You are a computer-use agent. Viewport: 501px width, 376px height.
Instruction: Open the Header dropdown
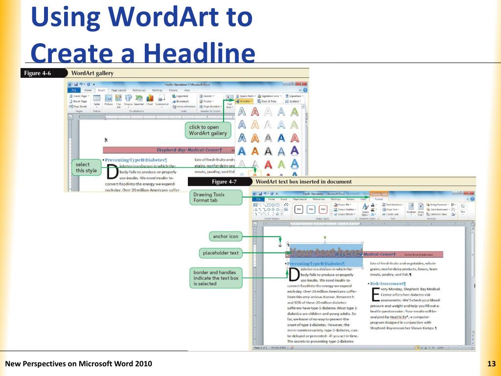(207, 96)
